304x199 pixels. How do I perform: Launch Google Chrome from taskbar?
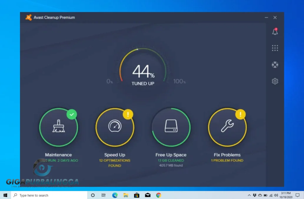tap(159, 195)
